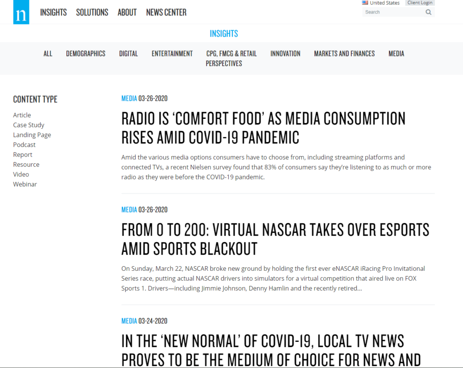The image size is (463, 368).
Task: Open the Solutions main menu
Action: [92, 12]
